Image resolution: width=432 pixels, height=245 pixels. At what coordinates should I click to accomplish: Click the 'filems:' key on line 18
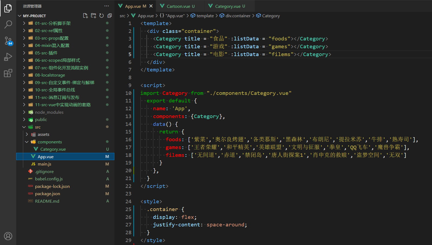[x=176, y=155]
